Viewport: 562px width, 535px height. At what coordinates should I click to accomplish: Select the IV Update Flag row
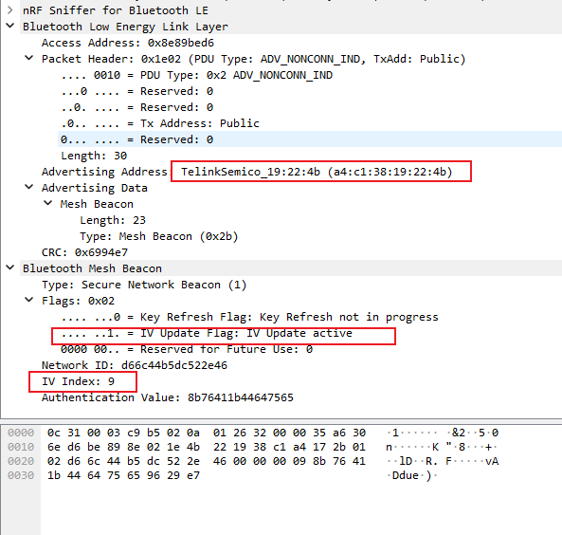point(207,333)
